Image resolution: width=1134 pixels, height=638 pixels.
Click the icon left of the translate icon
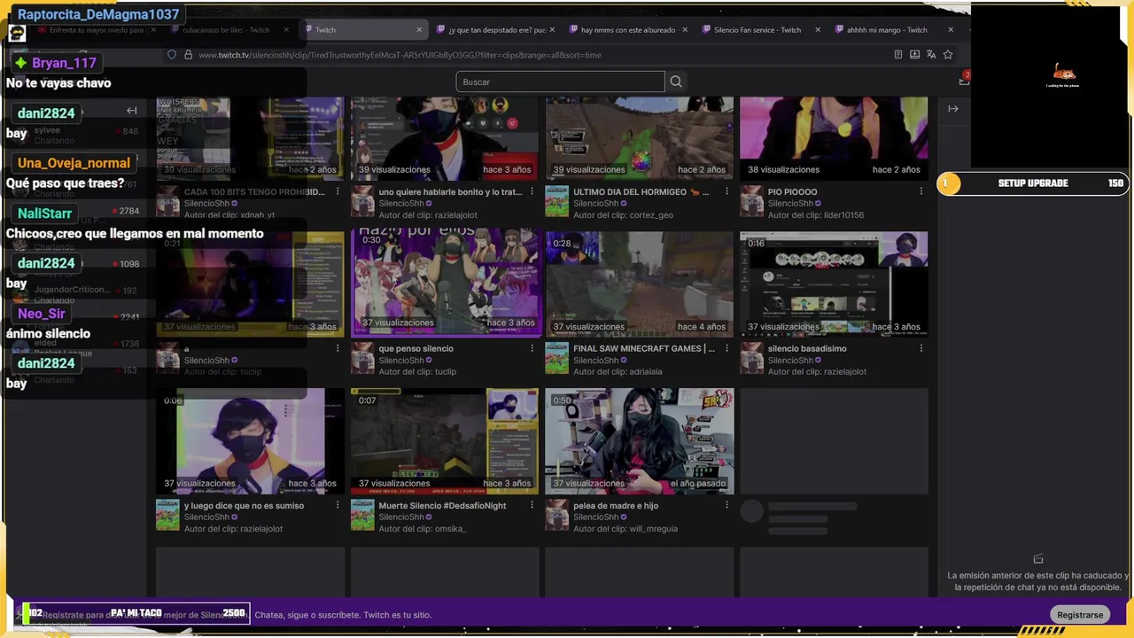tap(914, 55)
